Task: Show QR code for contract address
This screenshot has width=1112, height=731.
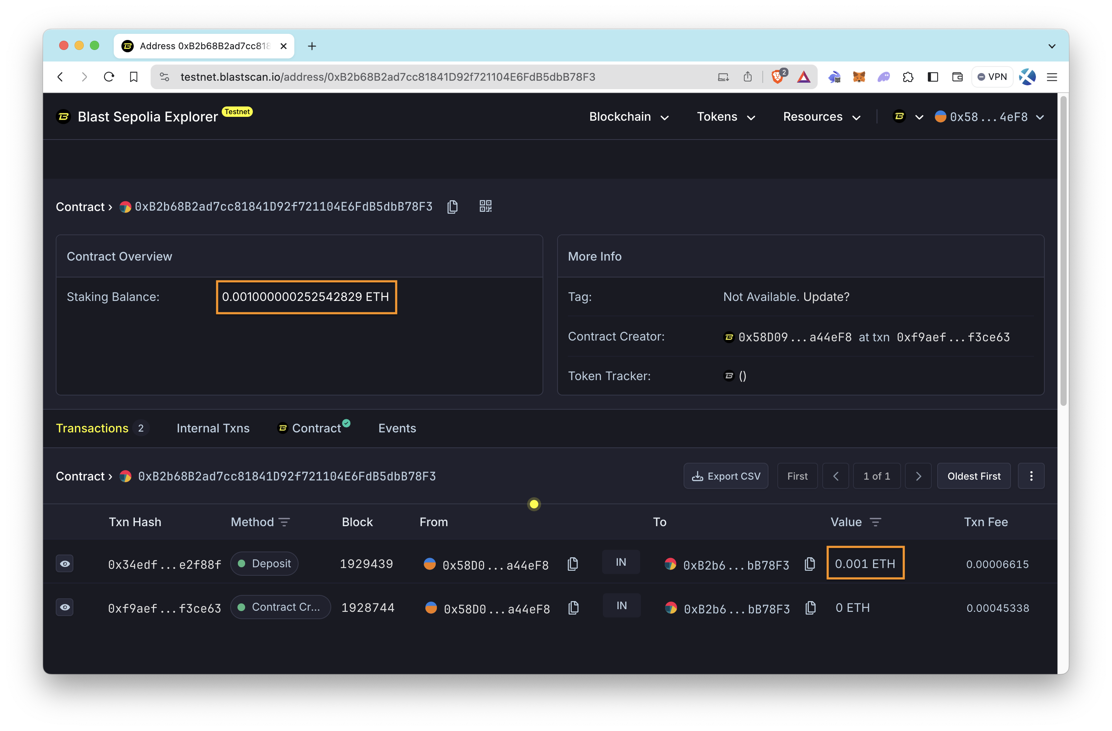Action: (x=485, y=206)
